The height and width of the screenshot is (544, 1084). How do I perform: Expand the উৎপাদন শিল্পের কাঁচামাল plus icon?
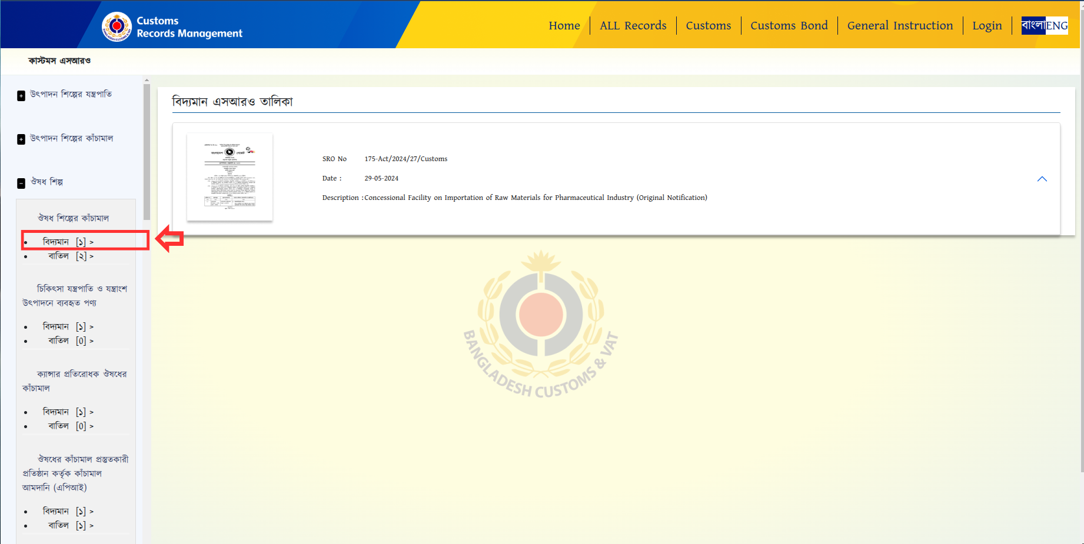pos(21,139)
